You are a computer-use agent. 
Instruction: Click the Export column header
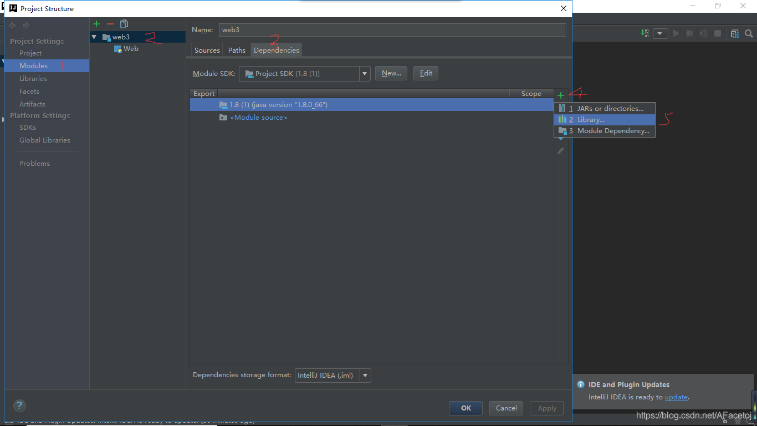coord(204,94)
